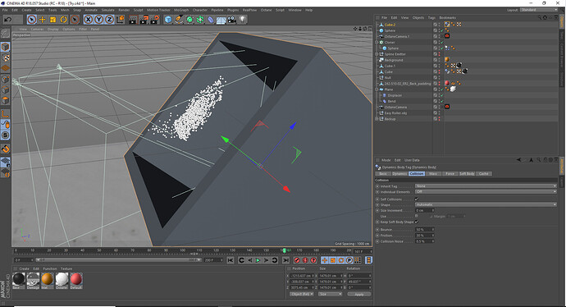
Task: Click the Apply button in coordinates
Action: [x=358, y=295]
